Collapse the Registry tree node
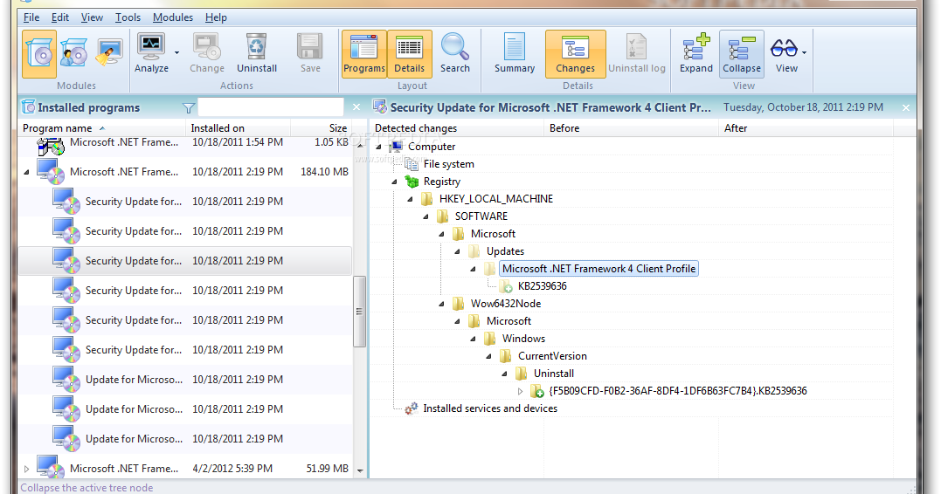 coord(394,182)
